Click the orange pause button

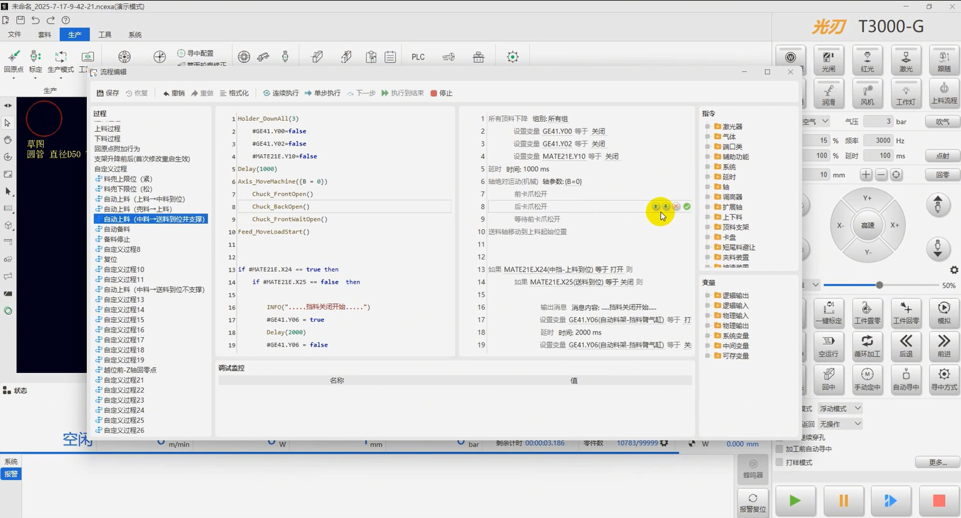tap(844, 500)
